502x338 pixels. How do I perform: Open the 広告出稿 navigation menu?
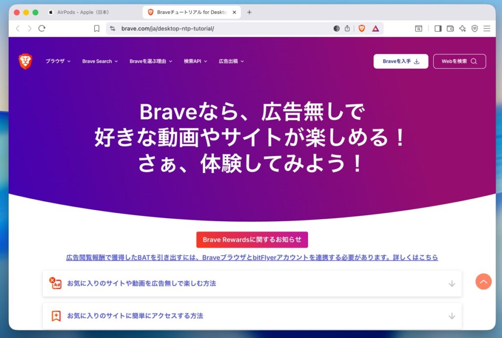[x=231, y=61]
